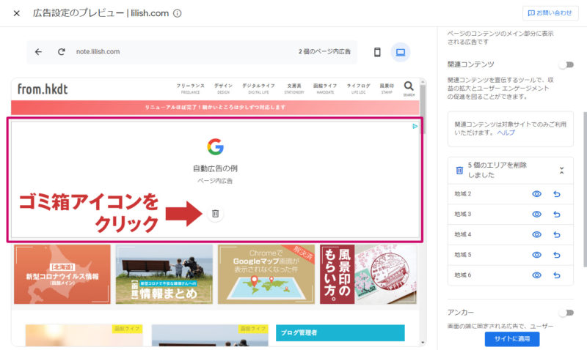Click trash icon beside 5 個のエリアを削除しました
Image resolution: width=587 pixels, height=350 pixels.
click(459, 171)
